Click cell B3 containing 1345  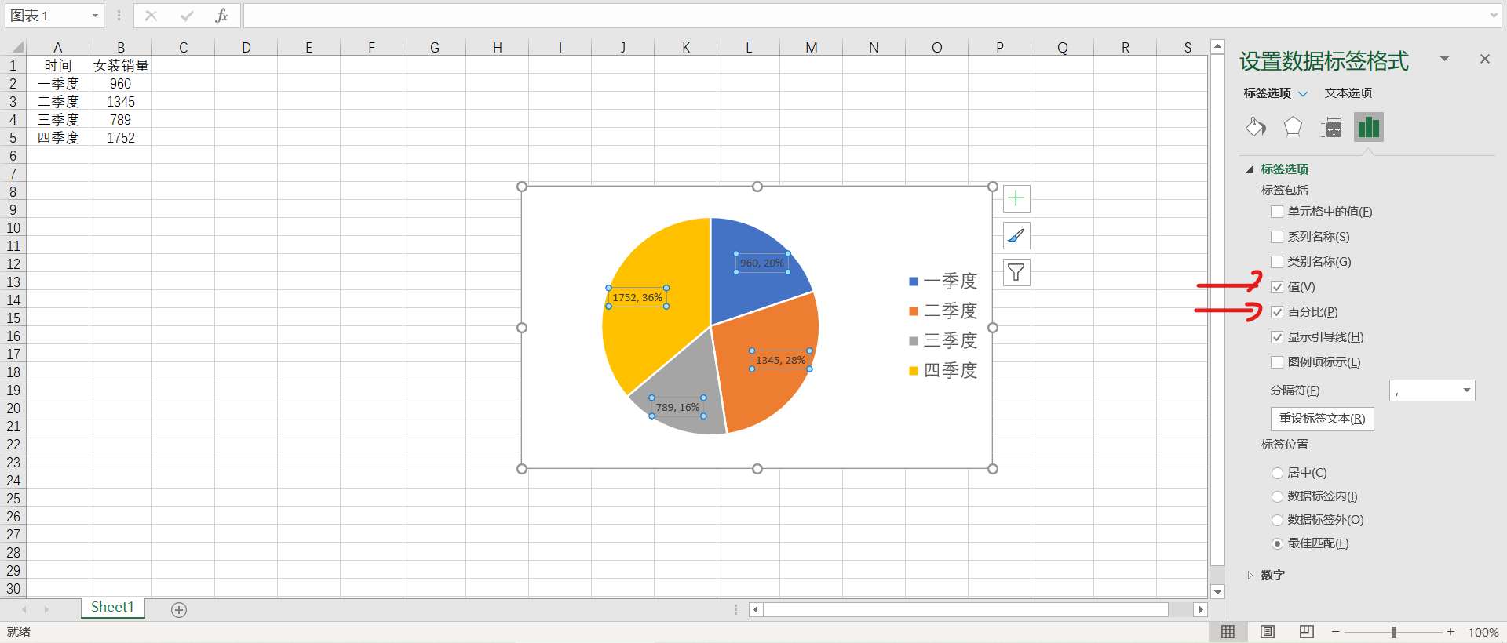point(121,102)
